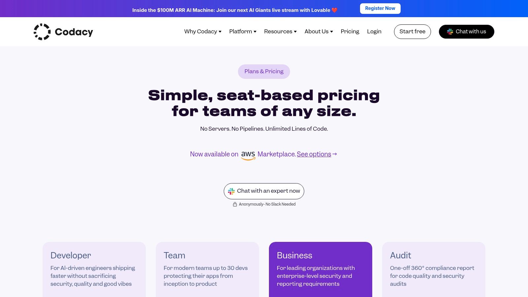Click the padlock icon near Anonymously text
The image size is (528, 297).
point(235,204)
